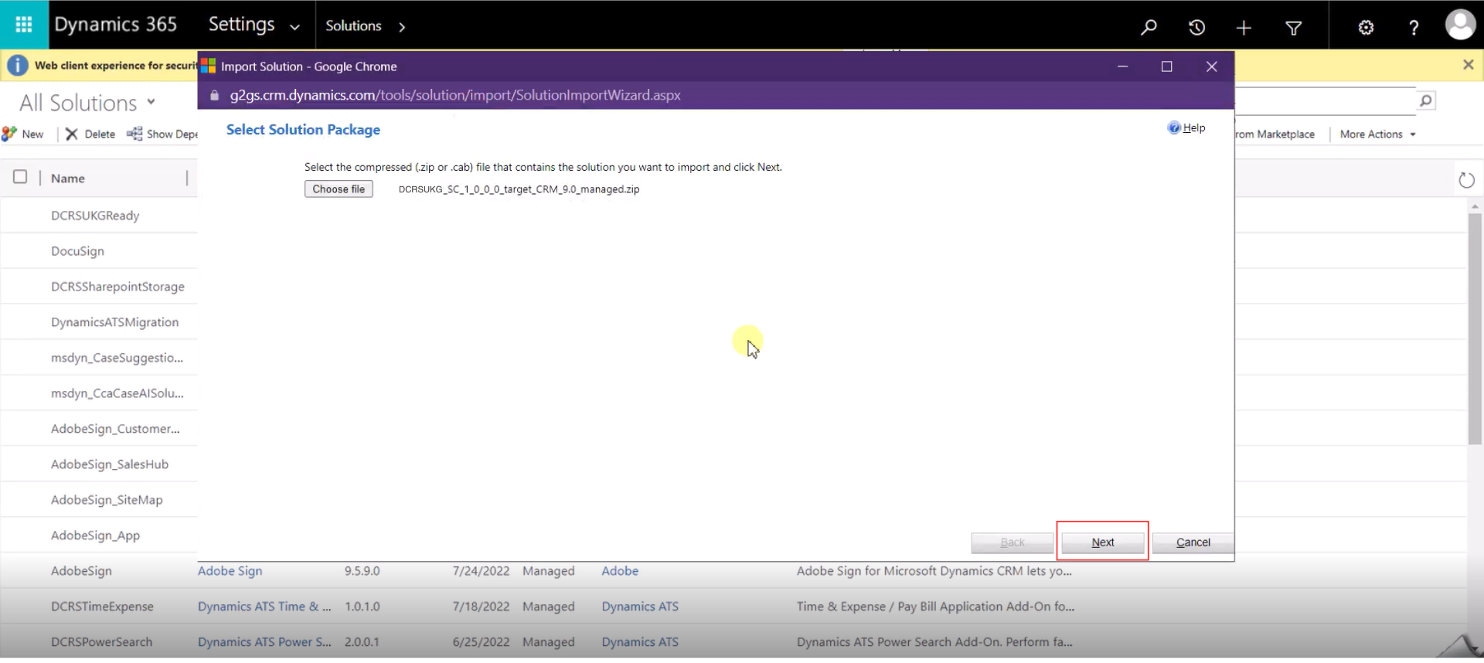The height and width of the screenshot is (663, 1484).
Task: Select the DCRSUKGReady row
Action: pos(99,215)
